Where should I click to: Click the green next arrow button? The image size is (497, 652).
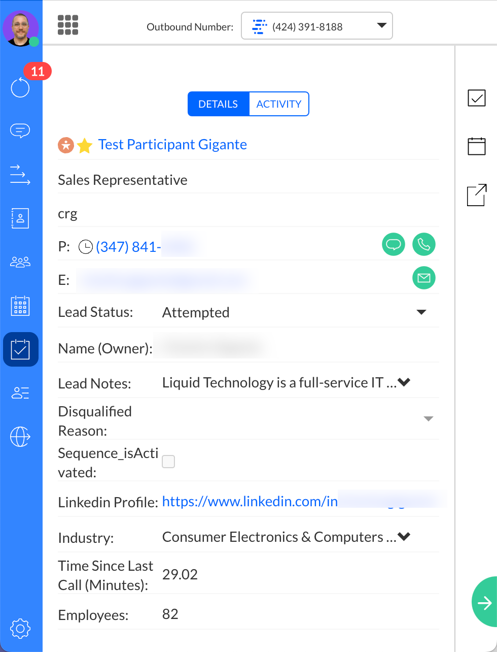pyautogui.click(x=484, y=603)
